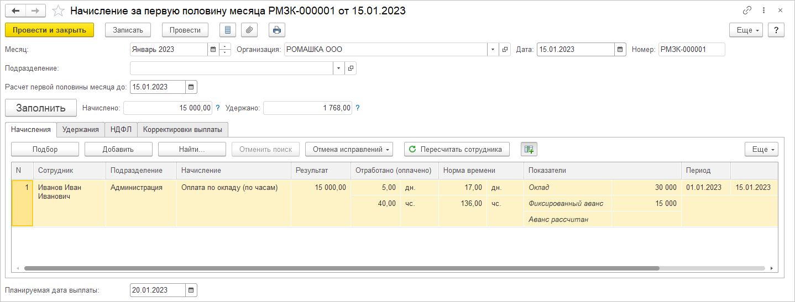The width and height of the screenshot is (795, 302).
Task: Select Оплата по окладу (по часам) cell
Action: (x=233, y=203)
